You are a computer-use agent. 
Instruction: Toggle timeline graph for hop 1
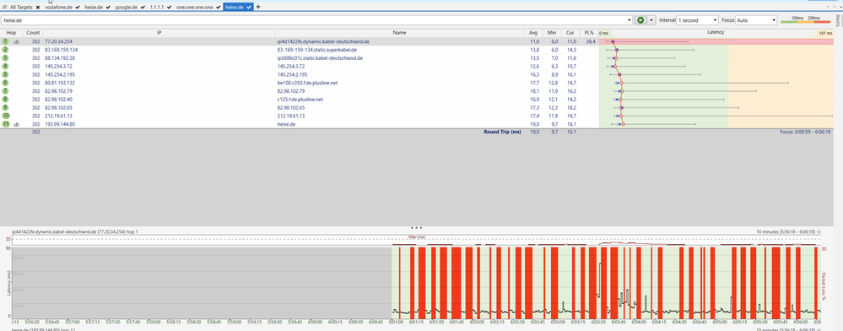[16, 41]
